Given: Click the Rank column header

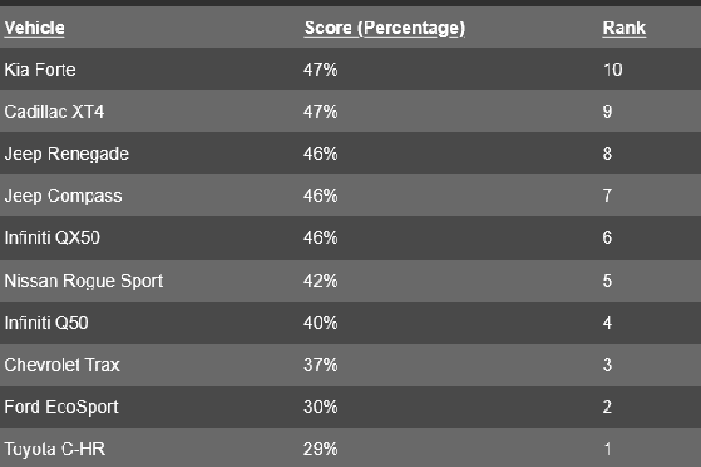Looking at the screenshot, I should point(623,28).
